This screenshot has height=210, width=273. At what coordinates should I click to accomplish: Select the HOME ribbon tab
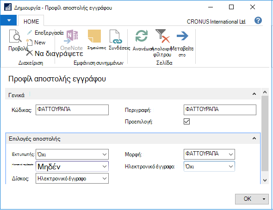click(x=31, y=21)
